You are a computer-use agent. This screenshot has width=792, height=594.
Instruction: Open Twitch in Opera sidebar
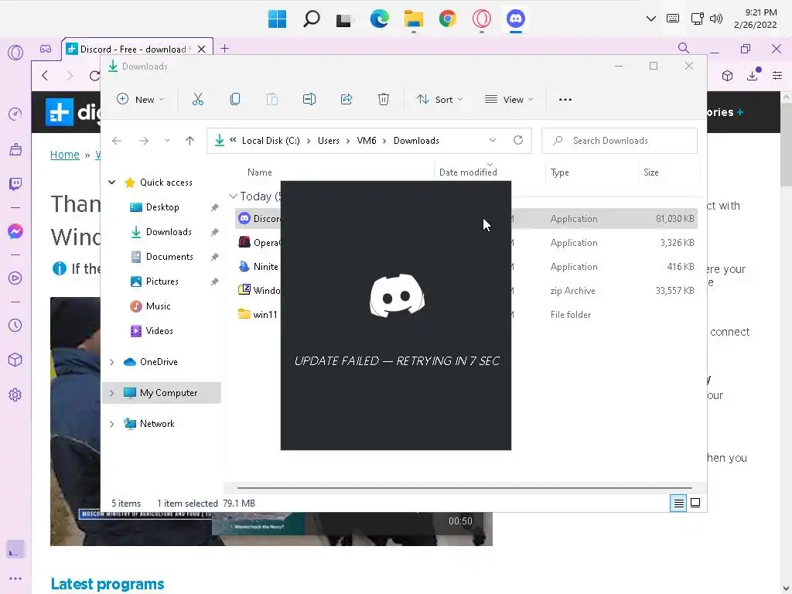coord(15,184)
